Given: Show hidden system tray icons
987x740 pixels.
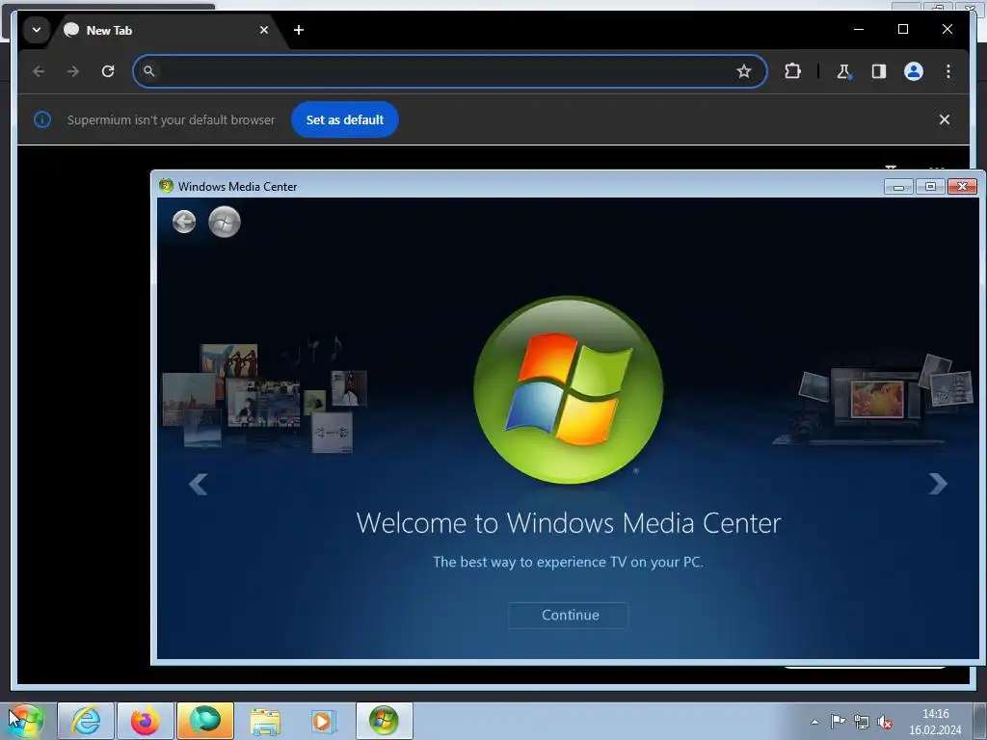Looking at the screenshot, I should pyautogui.click(x=814, y=722).
